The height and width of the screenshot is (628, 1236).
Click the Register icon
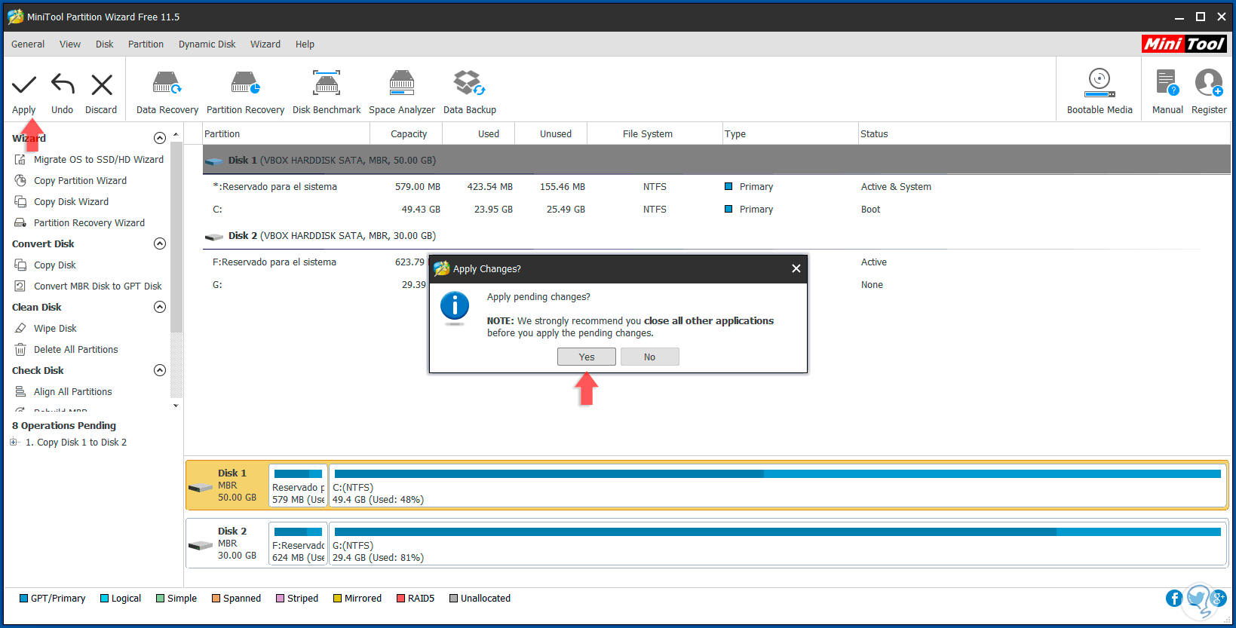[x=1209, y=84]
